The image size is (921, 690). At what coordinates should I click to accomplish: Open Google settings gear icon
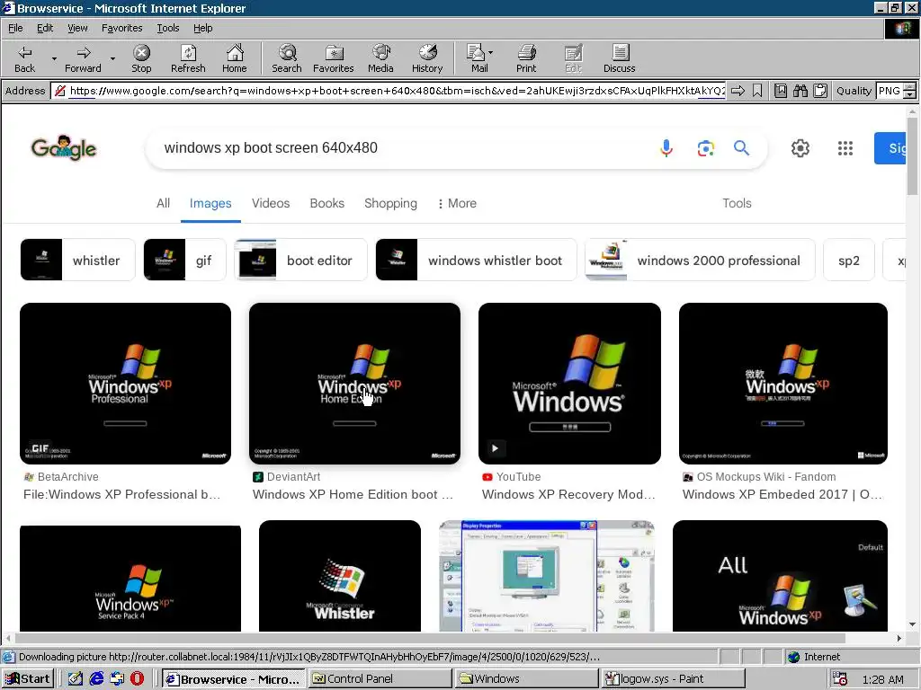click(x=800, y=148)
